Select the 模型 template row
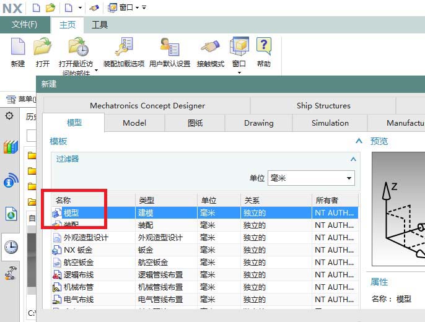This screenshot has height=322, width=425. tap(204, 213)
